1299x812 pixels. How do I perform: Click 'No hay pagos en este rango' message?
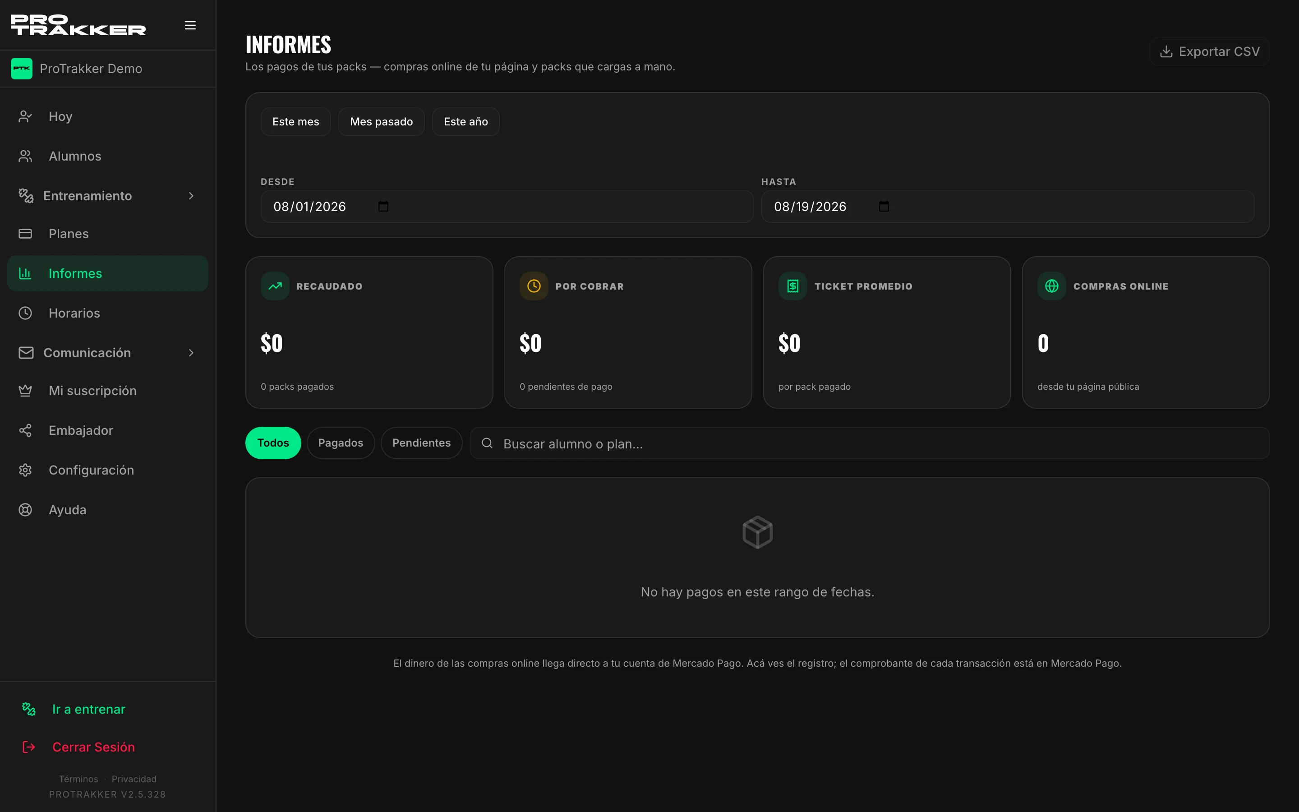[757, 592]
